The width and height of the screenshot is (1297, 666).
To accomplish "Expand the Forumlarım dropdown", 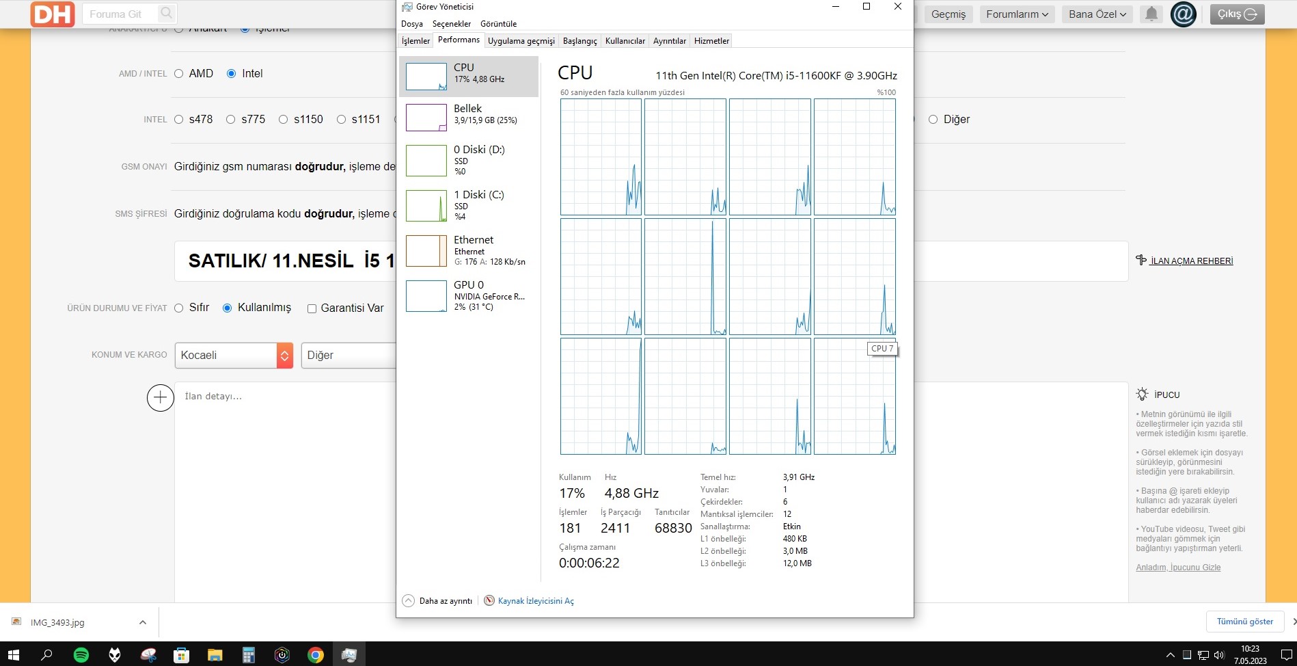I will [x=1017, y=14].
